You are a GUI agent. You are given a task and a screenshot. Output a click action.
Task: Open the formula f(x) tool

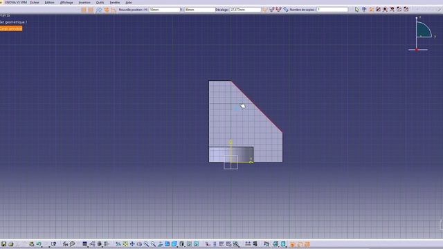click(x=65, y=244)
